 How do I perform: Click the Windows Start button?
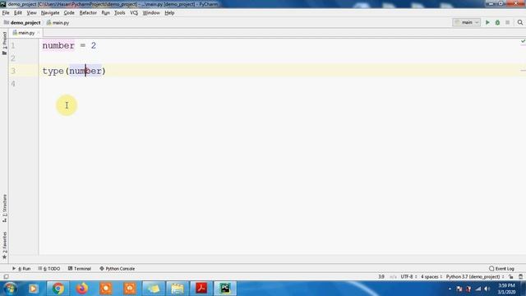click(x=10, y=289)
